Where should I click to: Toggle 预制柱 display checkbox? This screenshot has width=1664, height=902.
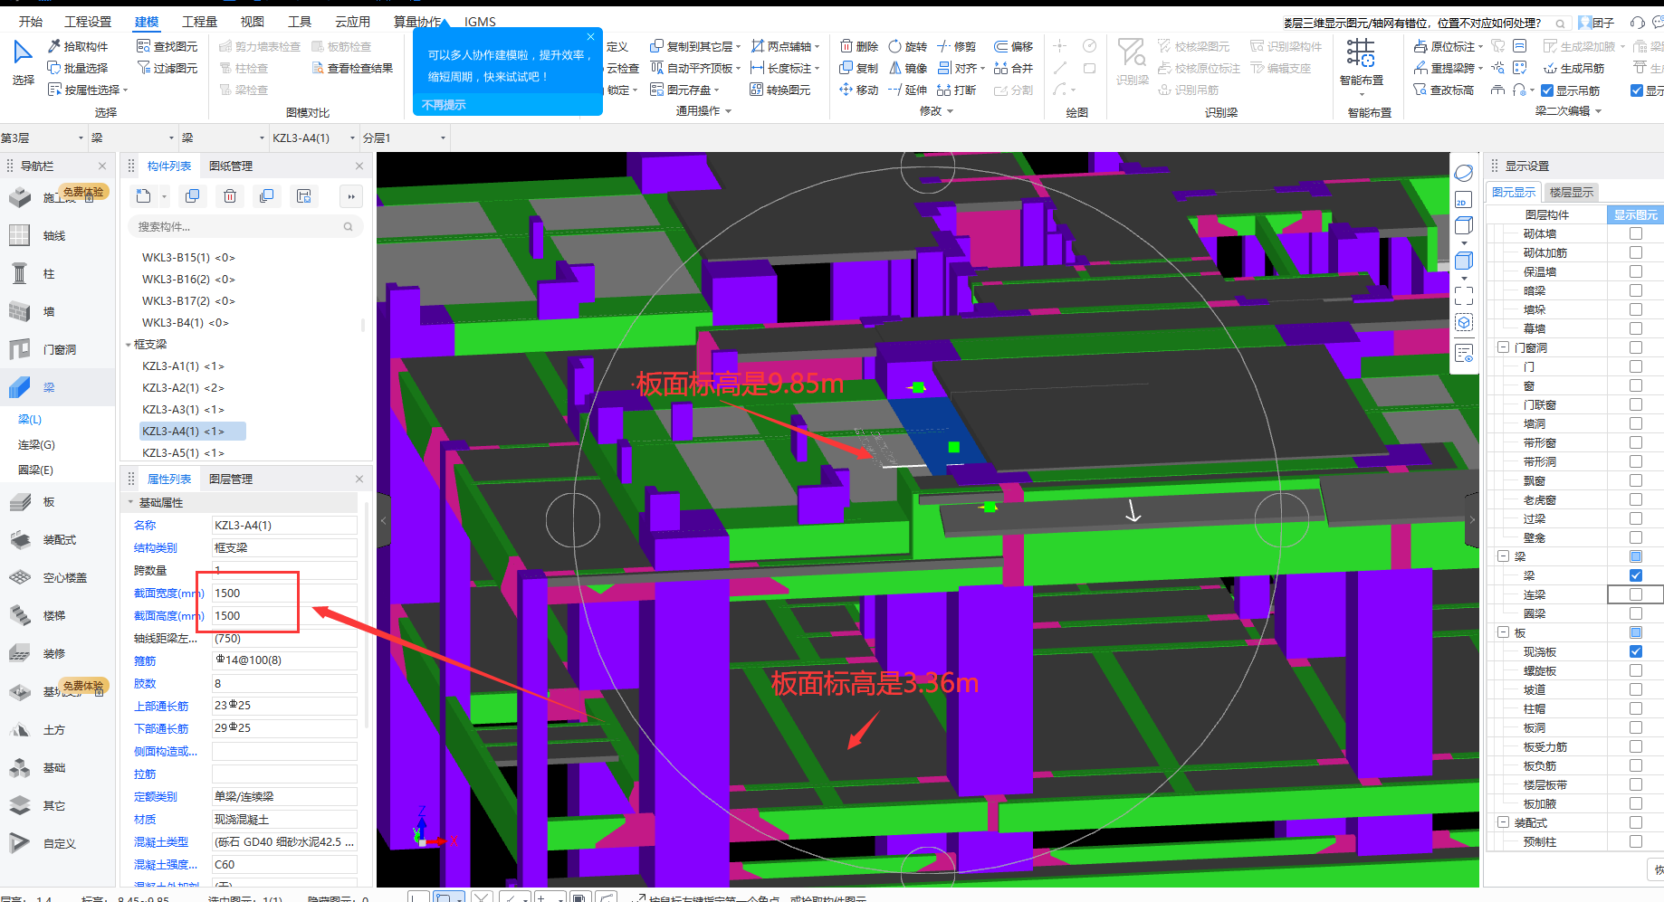(x=1636, y=841)
